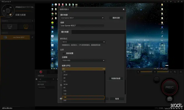The width and height of the screenshot is (184, 110).
Task: Open the help question mark icon
Action: point(167,1)
